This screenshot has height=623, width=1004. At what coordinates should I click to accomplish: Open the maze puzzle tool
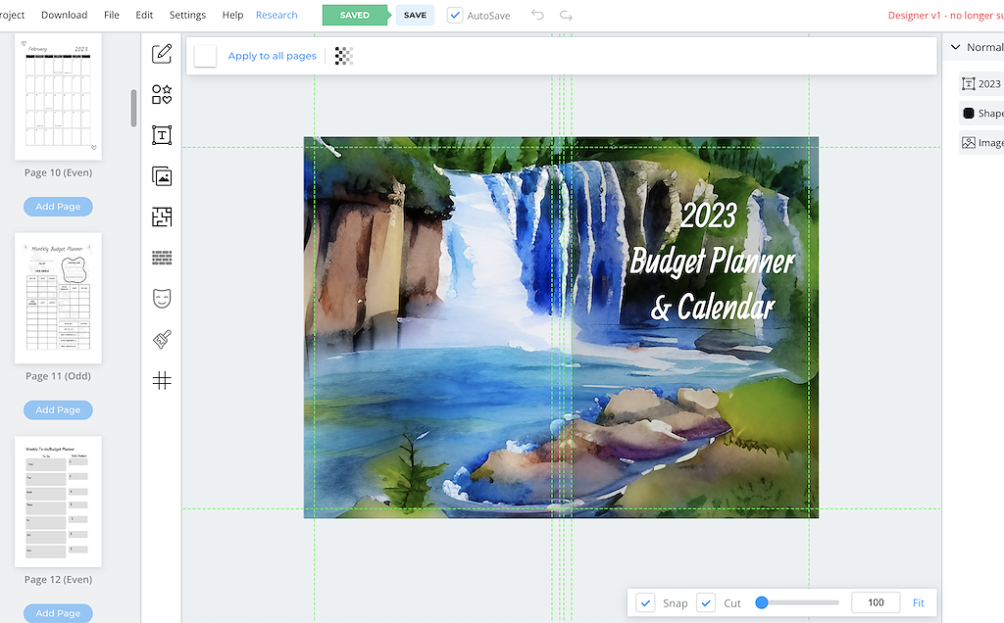point(162,216)
